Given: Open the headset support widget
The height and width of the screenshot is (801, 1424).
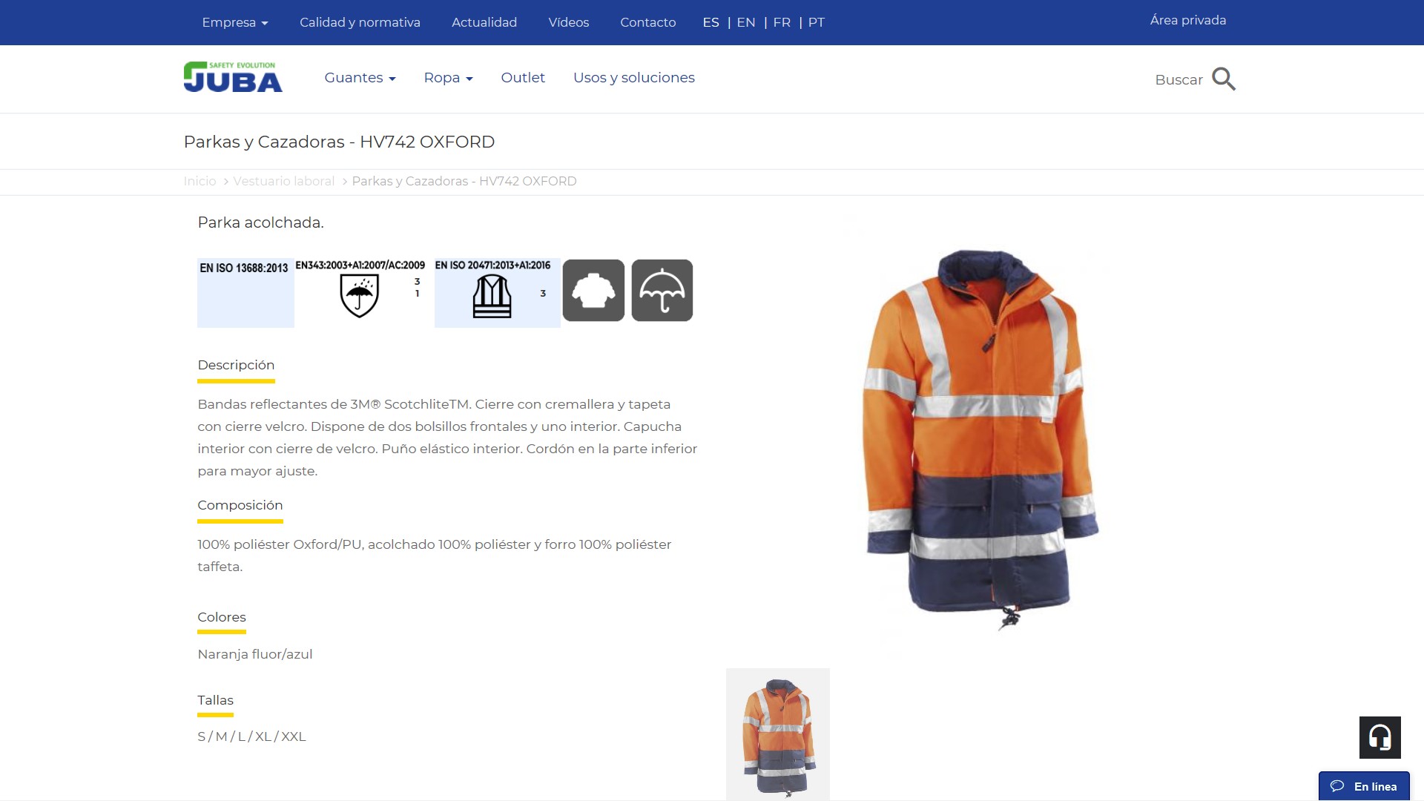Looking at the screenshot, I should [1379, 737].
